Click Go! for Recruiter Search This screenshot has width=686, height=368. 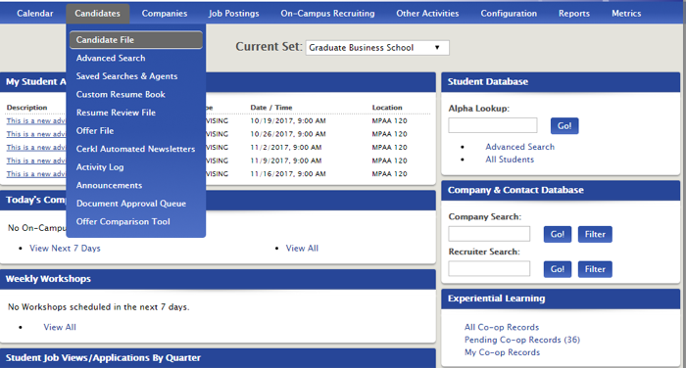click(x=558, y=269)
